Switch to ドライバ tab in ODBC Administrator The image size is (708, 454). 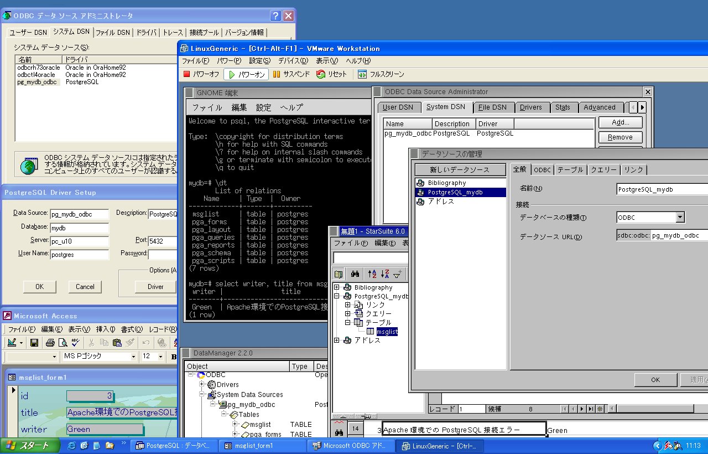tap(146, 33)
